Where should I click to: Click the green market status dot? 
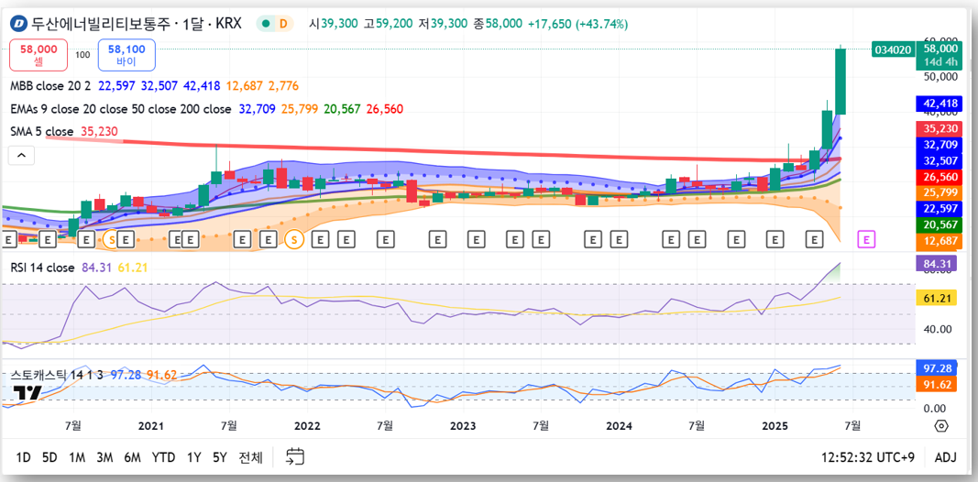pyautogui.click(x=267, y=25)
